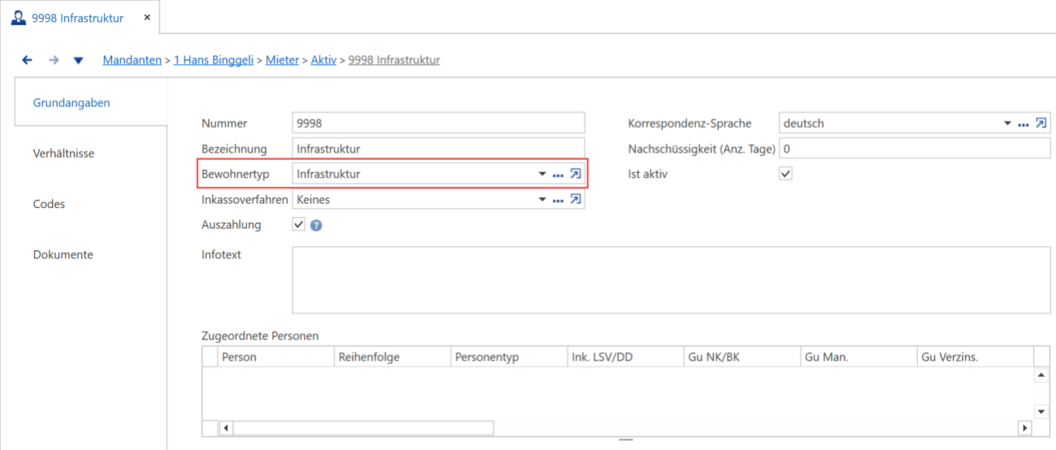Viewport: 1056px width, 450px height.
Task: Click the Bewohnertyp three-dots browse icon
Action: point(558,175)
